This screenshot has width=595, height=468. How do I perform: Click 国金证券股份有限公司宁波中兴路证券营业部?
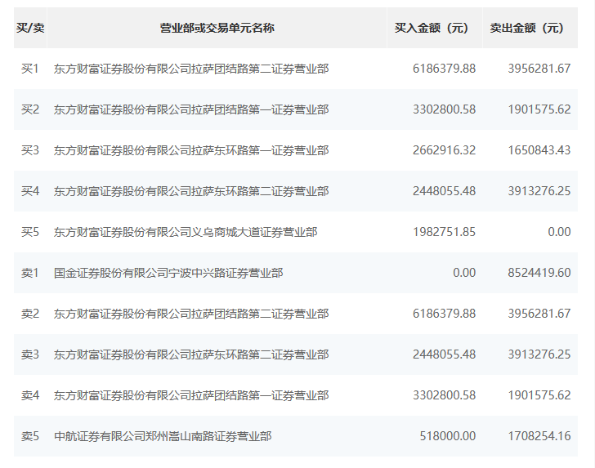click(x=168, y=273)
